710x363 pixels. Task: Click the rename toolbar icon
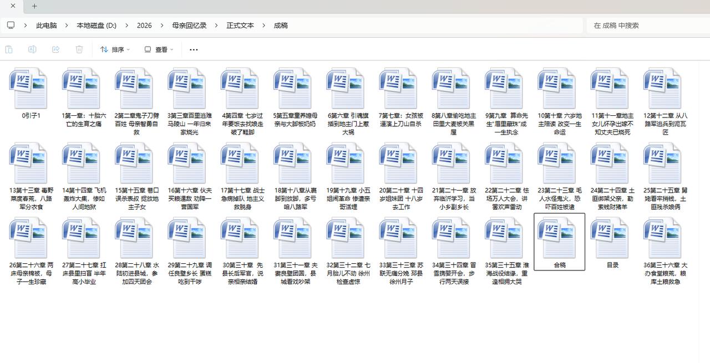pyautogui.click(x=32, y=49)
